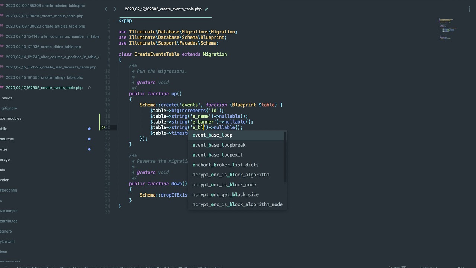The image size is (476, 268).
Task: Expand the resources folder in sidebar
Action: (x=7, y=139)
